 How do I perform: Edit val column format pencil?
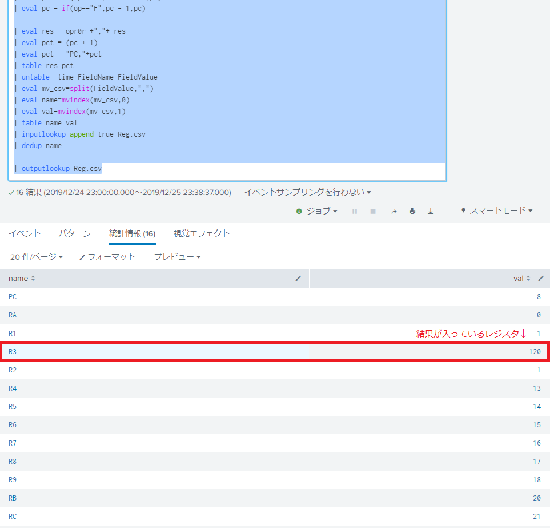coord(541,278)
